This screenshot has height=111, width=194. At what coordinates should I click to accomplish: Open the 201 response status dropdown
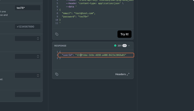[129, 46]
